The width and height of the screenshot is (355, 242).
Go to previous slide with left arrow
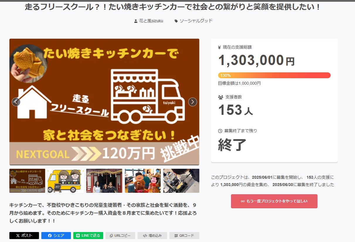point(16,102)
